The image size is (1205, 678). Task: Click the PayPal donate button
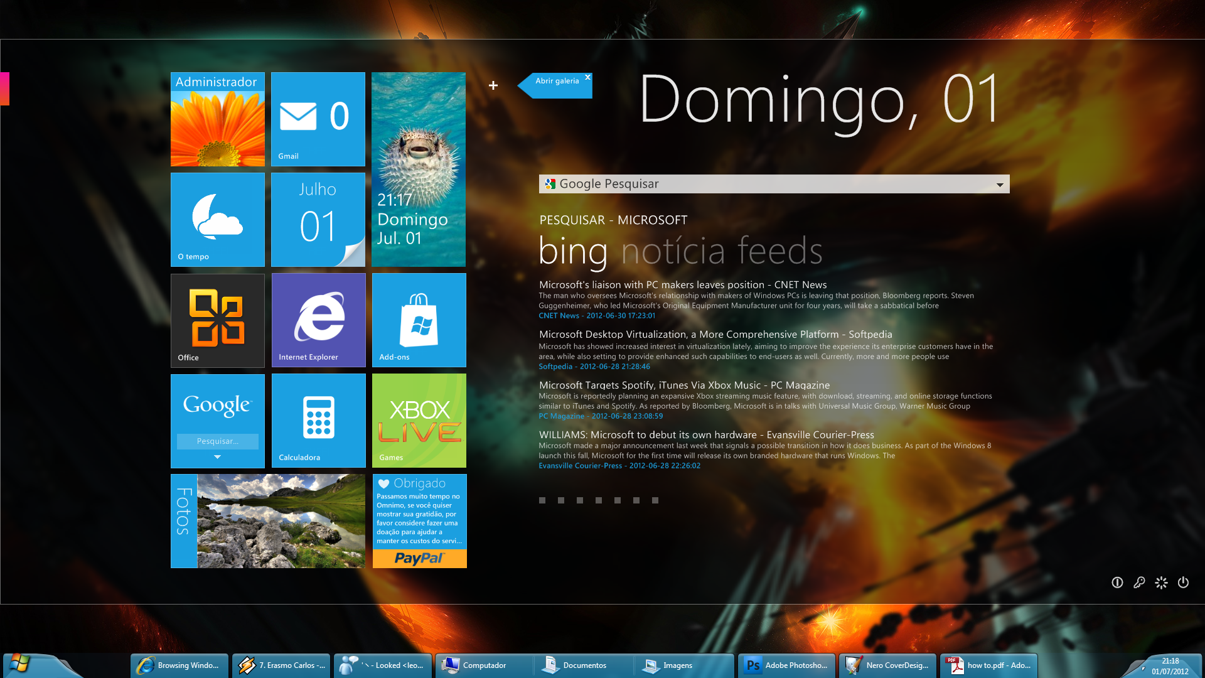(419, 559)
